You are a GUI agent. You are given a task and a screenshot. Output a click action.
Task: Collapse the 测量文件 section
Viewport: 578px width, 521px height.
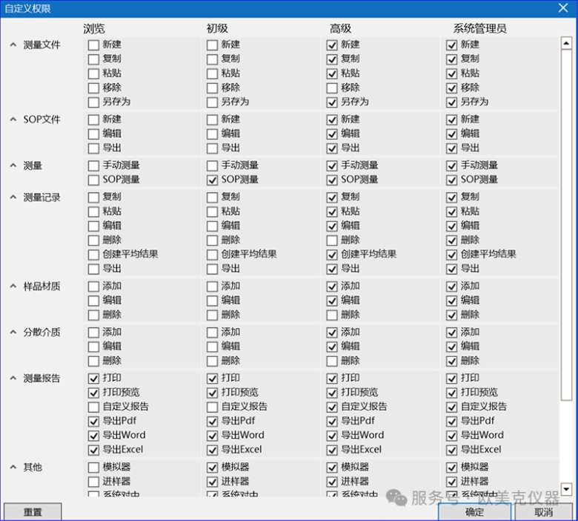tap(13, 45)
